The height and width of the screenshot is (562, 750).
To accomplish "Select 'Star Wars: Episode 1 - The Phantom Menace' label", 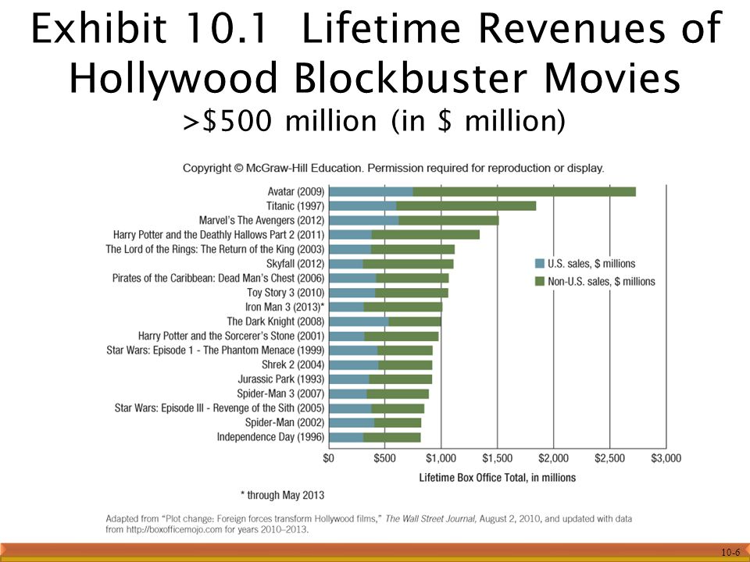I will coord(216,350).
